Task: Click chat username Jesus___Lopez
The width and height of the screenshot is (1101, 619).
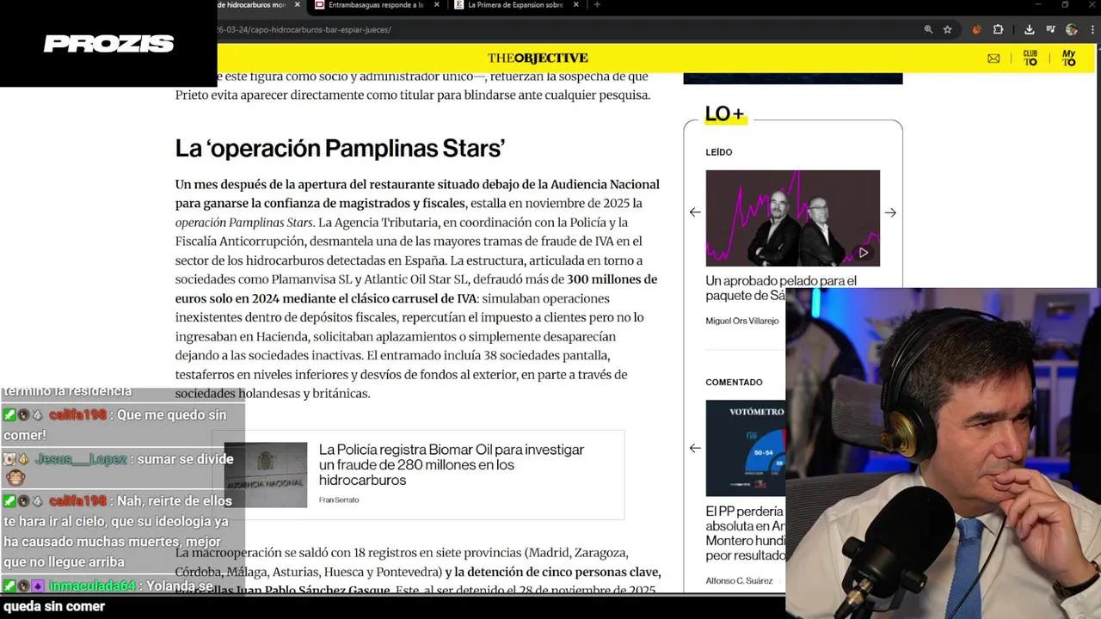Action: (x=81, y=459)
